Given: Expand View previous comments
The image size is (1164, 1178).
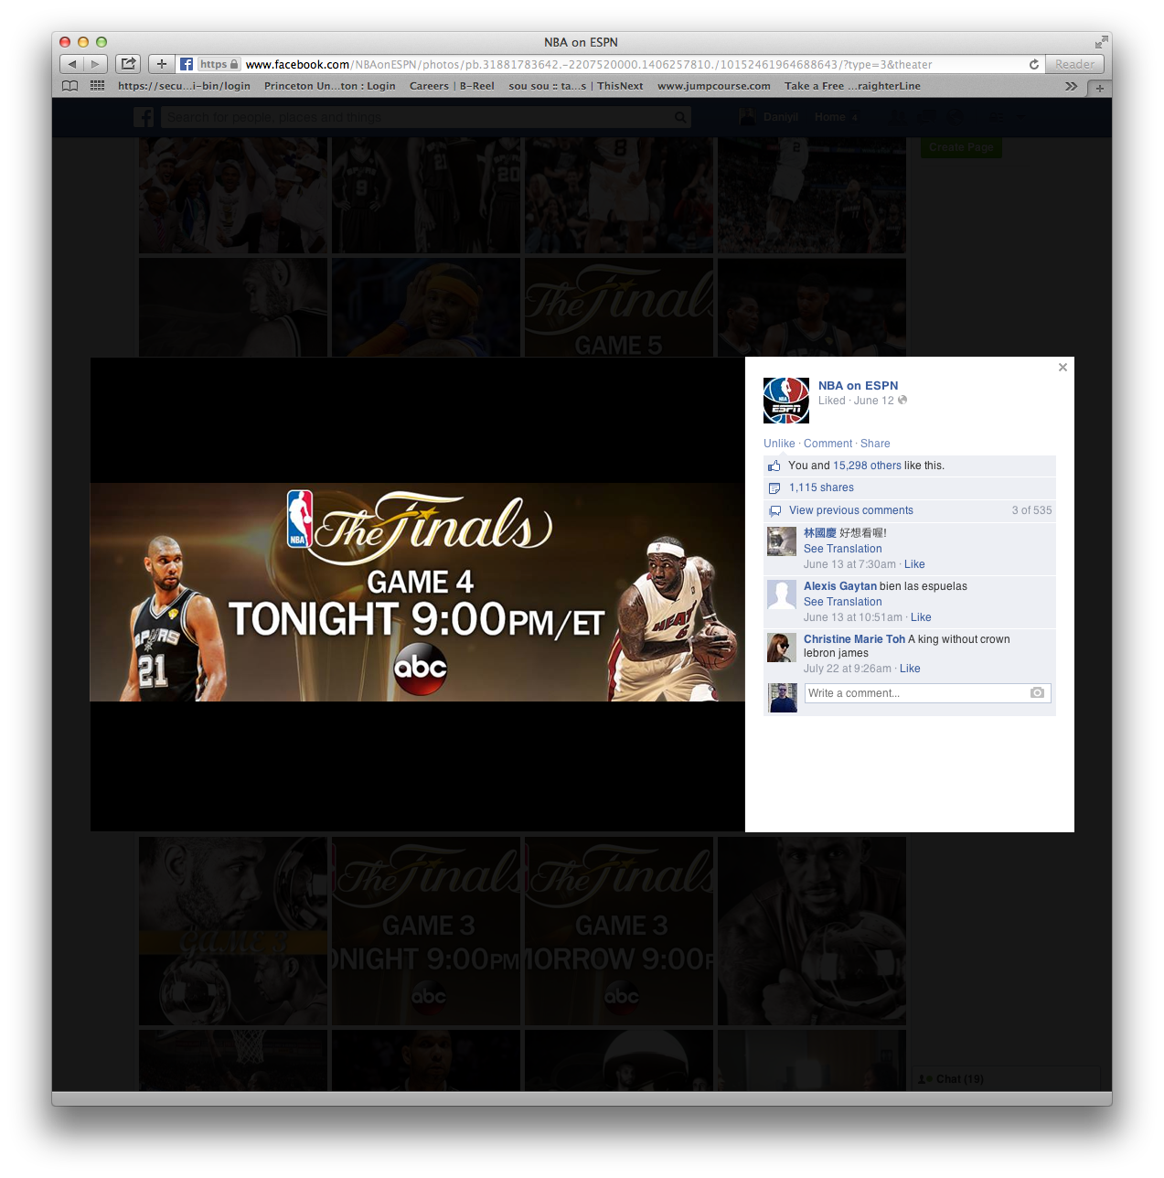Looking at the screenshot, I should [851, 510].
